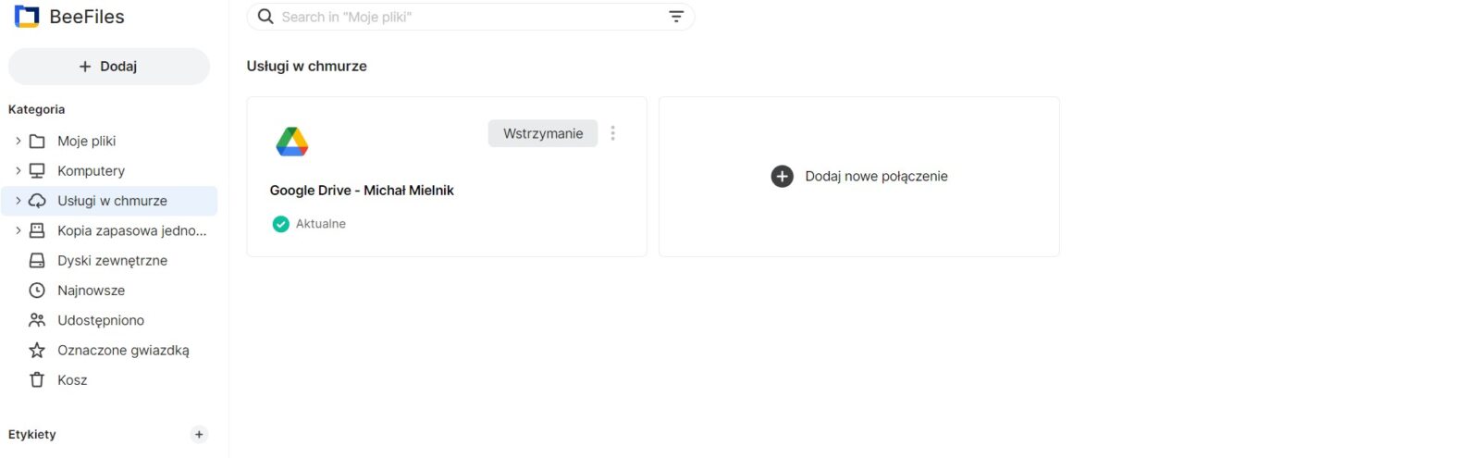Expand the Moje pliki tree node
Viewport: 1480px width, 458px height.
[x=18, y=141]
